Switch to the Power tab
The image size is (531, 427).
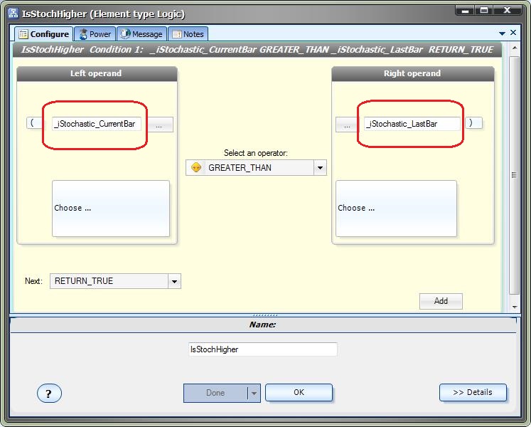tap(95, 34)
